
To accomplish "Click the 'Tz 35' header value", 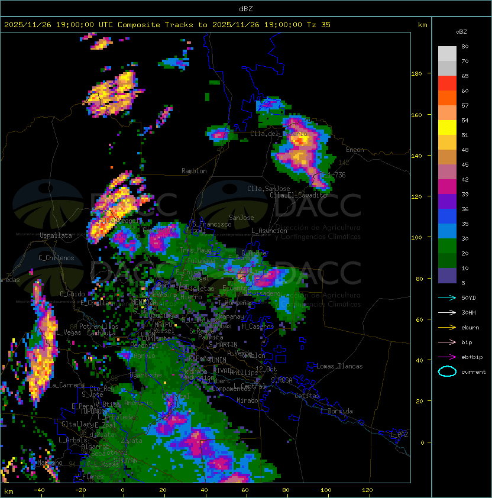I will coord(319,25).
